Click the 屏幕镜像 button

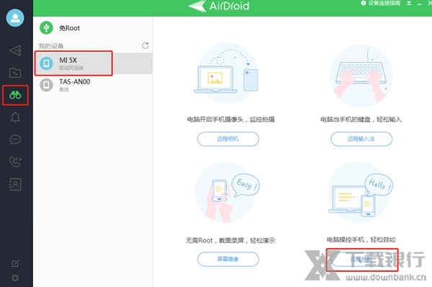228,259
